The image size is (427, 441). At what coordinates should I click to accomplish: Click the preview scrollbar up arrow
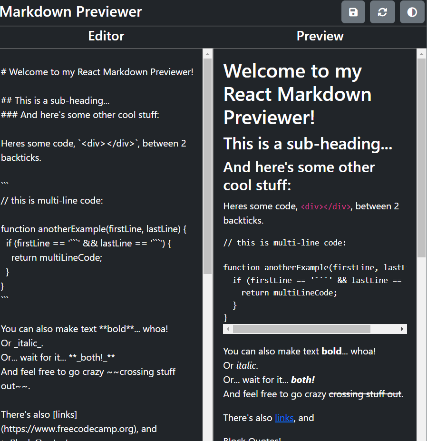point(421,54)
